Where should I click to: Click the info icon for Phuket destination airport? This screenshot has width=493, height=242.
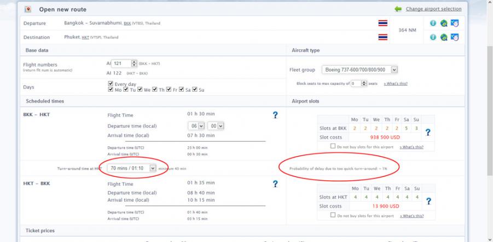432,37
